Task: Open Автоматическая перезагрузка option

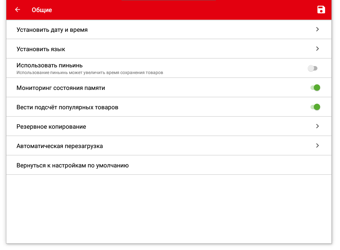Action: pos(169,145)
